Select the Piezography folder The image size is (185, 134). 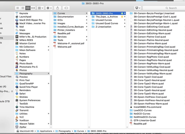pos(32,73)
